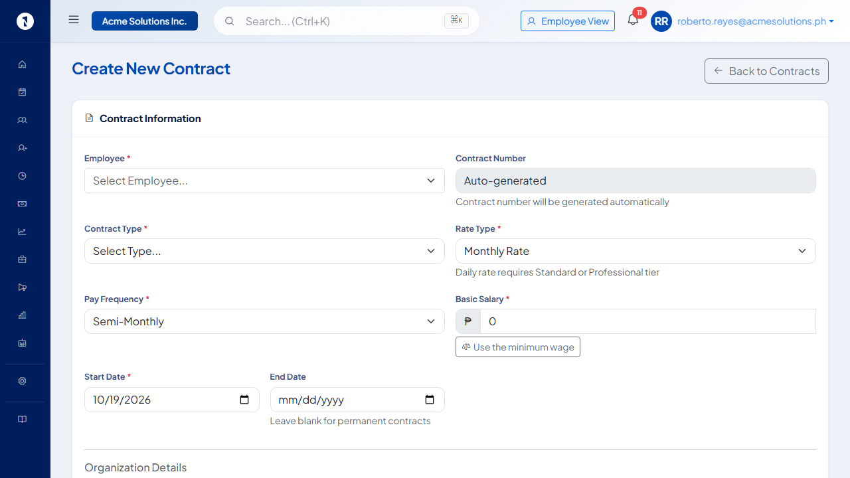This screenshot has width=850, height=478.
Task: Click the search magnifier icon
Action: [x=230, y=21]
